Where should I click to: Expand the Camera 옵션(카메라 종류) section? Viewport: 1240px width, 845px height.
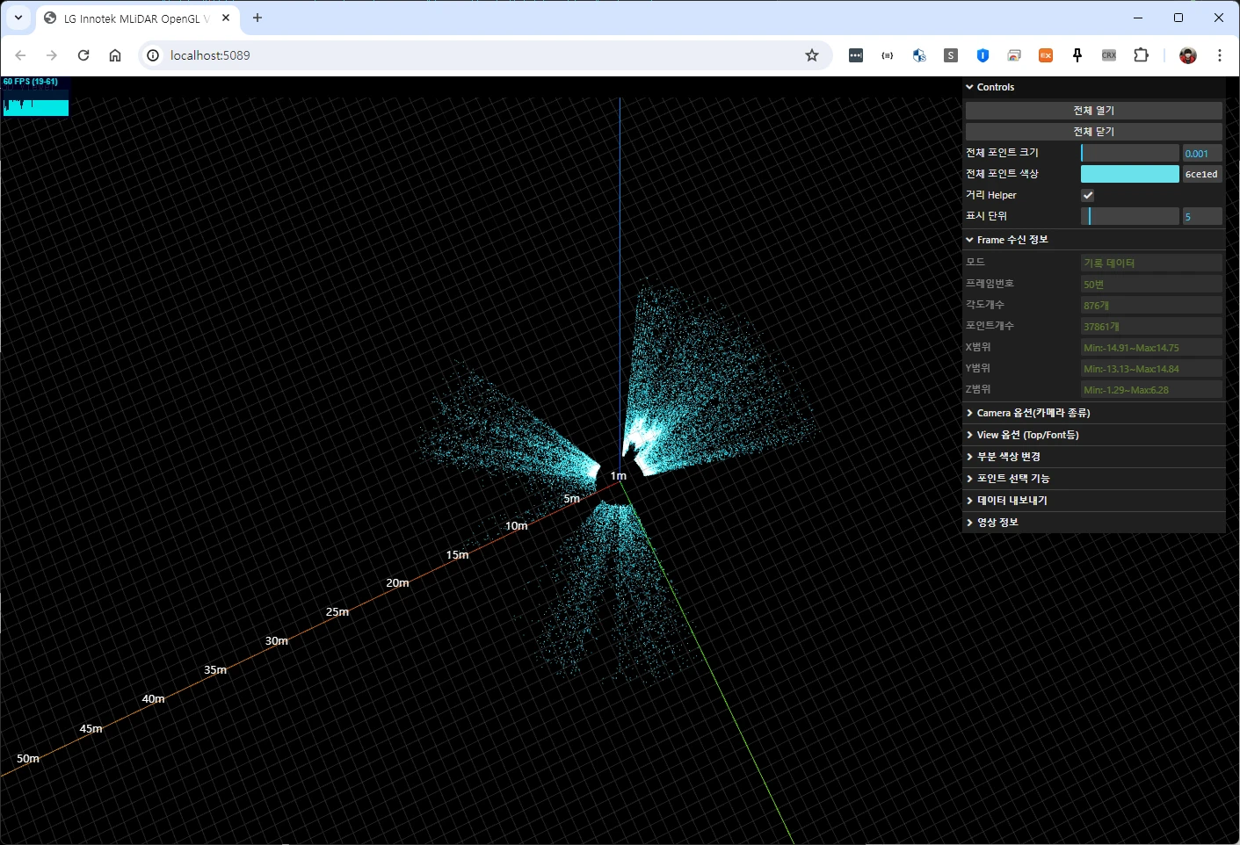point(1093,413)
